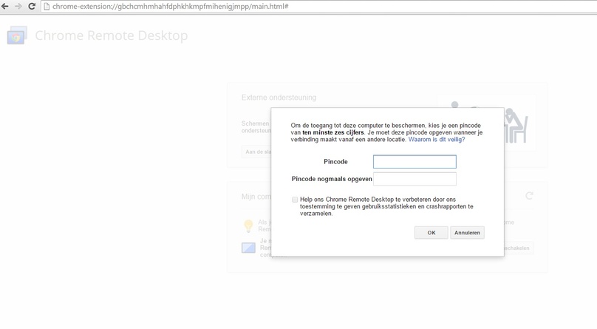Click the Chrome Remote Desktop logo
597x329 pixels.
click(17, 35)
